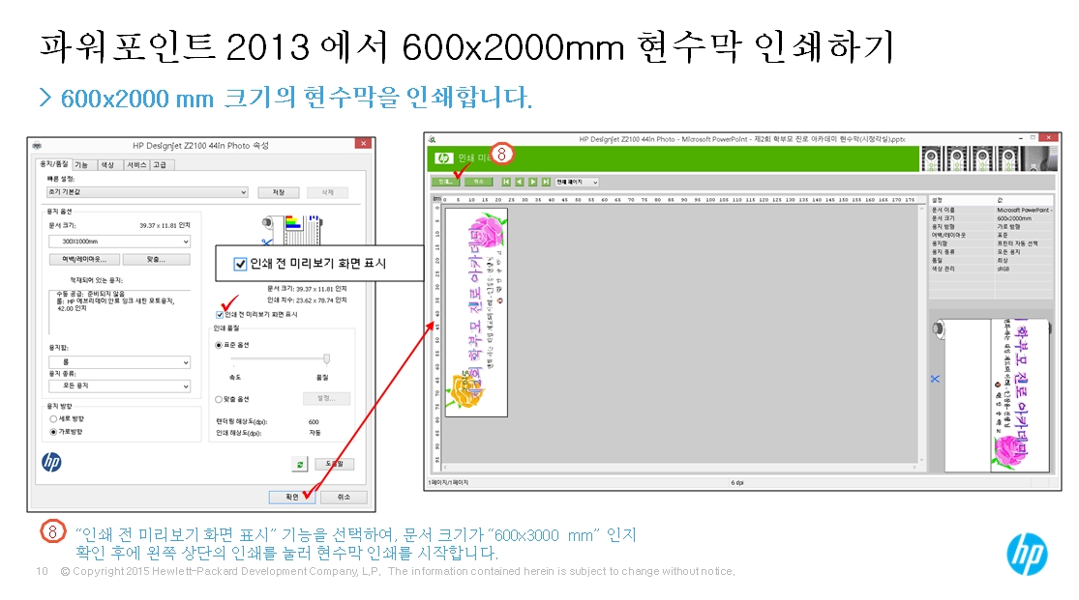Click the large HP logo at the slide's lower right
The height and width of the screenshot is (600, 1079).
(x=1028, y=554)
